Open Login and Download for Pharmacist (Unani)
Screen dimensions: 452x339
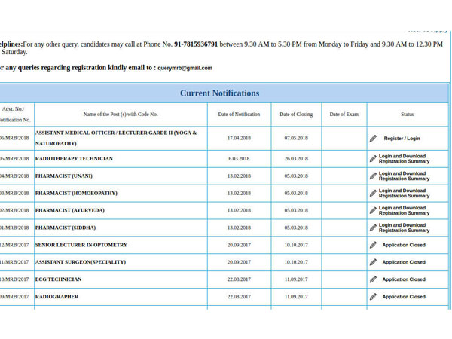pos(404,176)
